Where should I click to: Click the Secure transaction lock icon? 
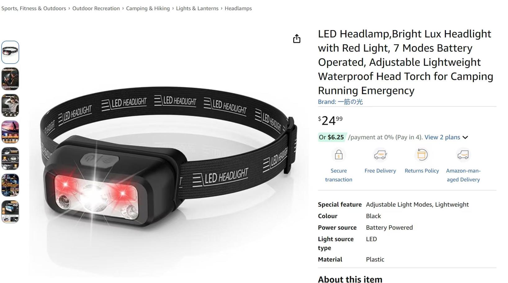point(339,155)
